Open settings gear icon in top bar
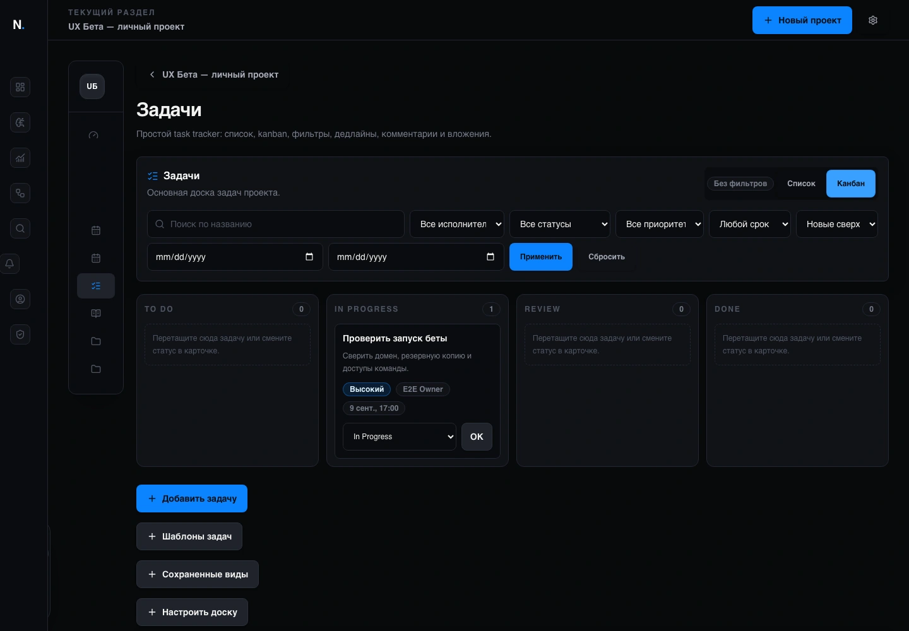Image resolution: width=909 pixels, height=631 pixels. pyautogui.click(x=873, y=20)
